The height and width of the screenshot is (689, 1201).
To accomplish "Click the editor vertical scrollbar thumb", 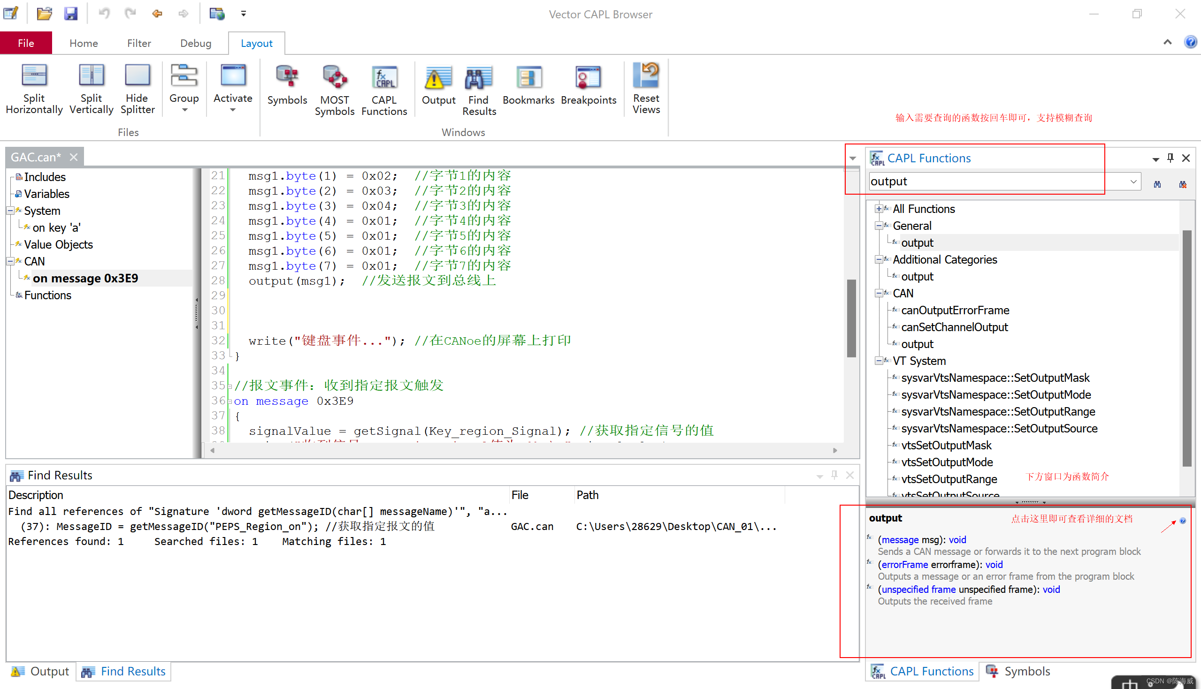I will [x=851, y=318].
